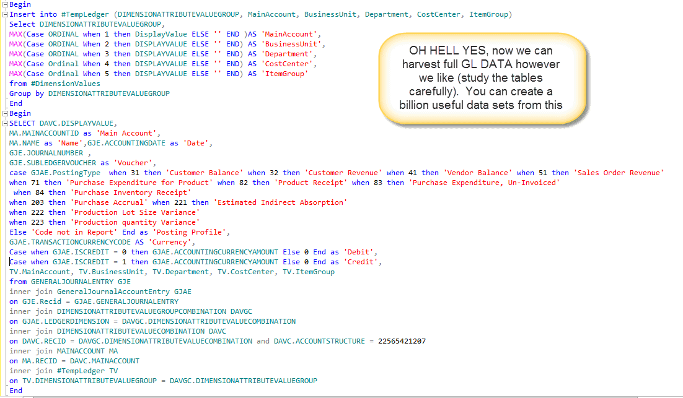Click 'TV.ItemGroup' in the select list

pyautogui.click(x=309, y=272)
